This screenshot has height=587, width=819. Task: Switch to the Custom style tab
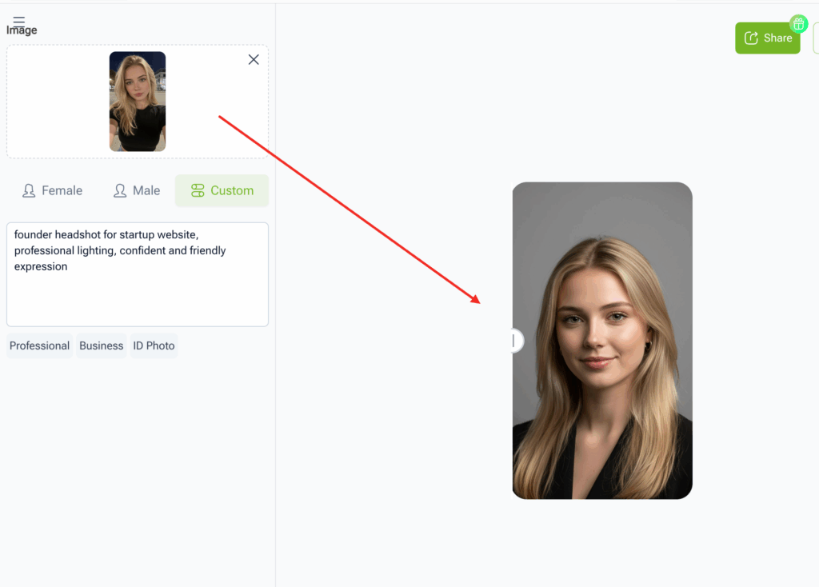pyautogui.click(x=222, y=191)
